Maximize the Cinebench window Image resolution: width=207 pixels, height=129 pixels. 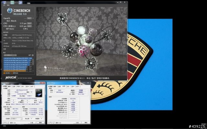point(121,2)
